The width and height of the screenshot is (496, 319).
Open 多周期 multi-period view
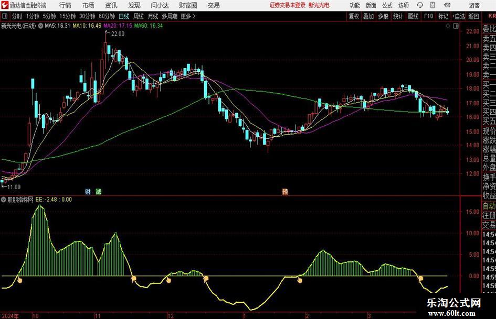coord(170,16)
